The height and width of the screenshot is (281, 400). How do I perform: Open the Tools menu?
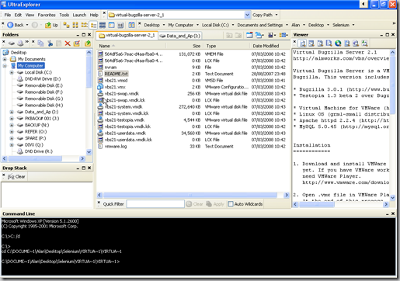(64, 15)
